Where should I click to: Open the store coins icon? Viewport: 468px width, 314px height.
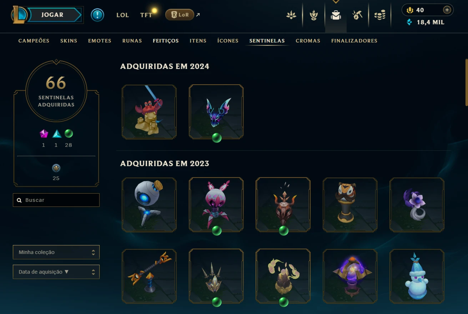coord(380,15)
